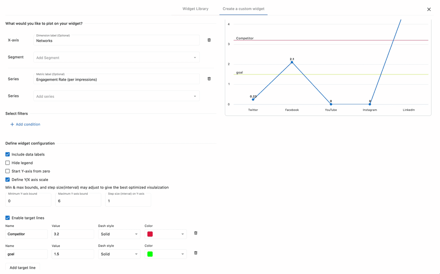Remove the Competitor target line
440x274 pixels.
click(196, 233)
